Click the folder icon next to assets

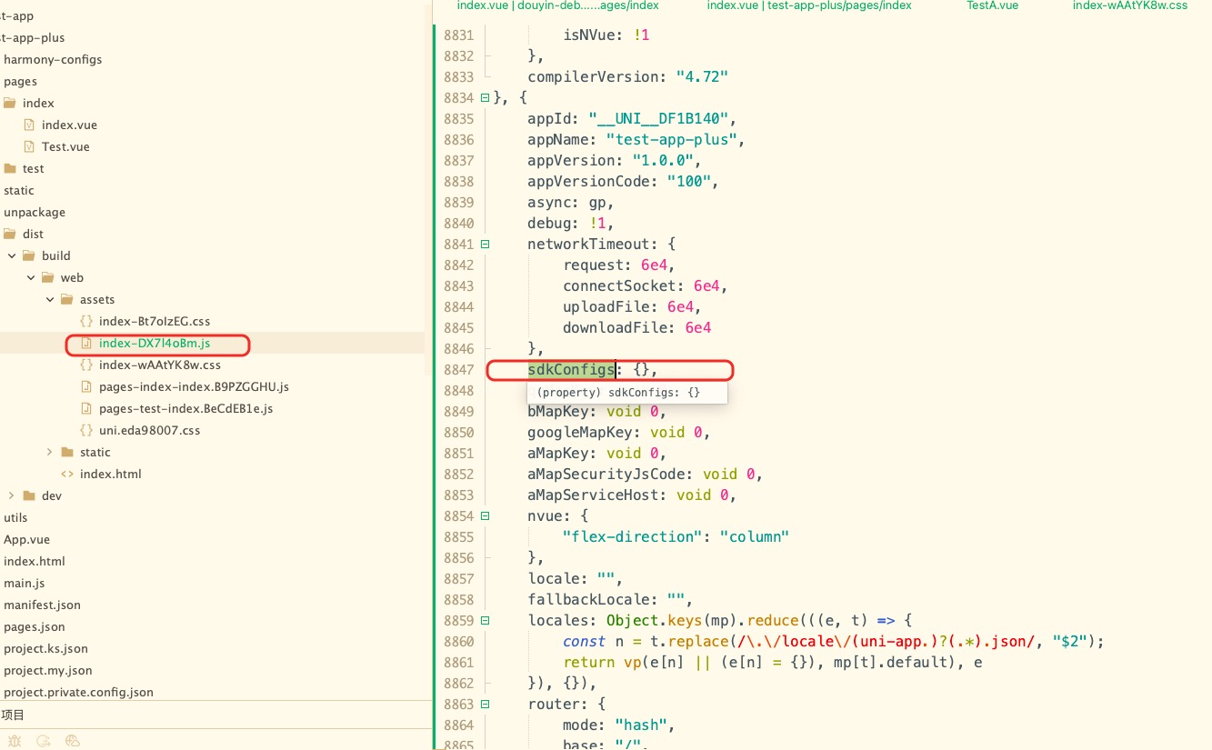(x=67, y=300)
